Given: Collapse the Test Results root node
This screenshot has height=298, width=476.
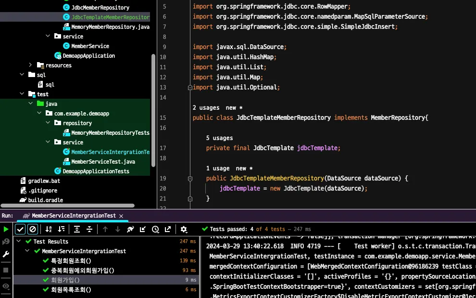Looking at the screenshot, I should tap(19, 241).
